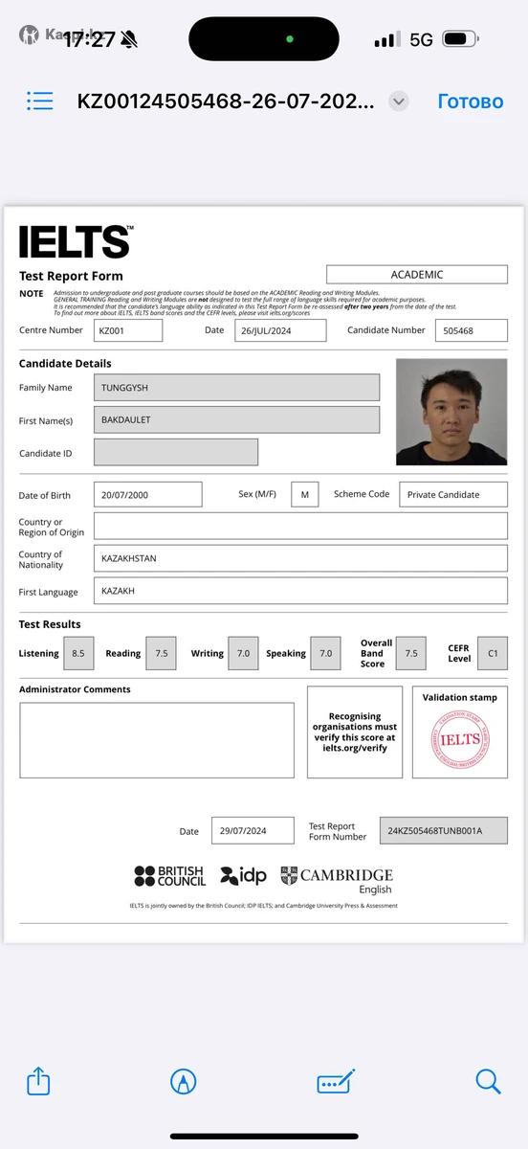Tap the Overall Band Score 7.5

coord(410,653)
